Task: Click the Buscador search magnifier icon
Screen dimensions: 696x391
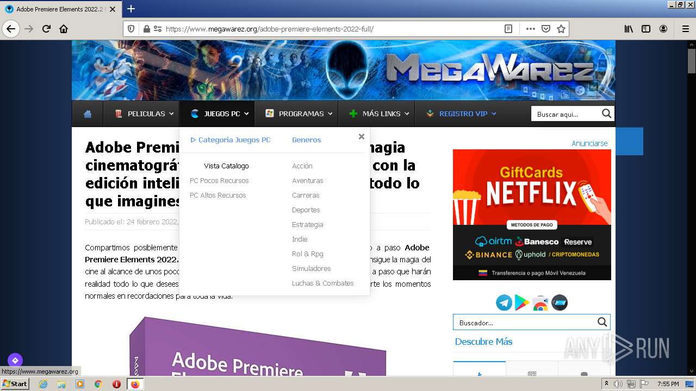Action: 602,322
